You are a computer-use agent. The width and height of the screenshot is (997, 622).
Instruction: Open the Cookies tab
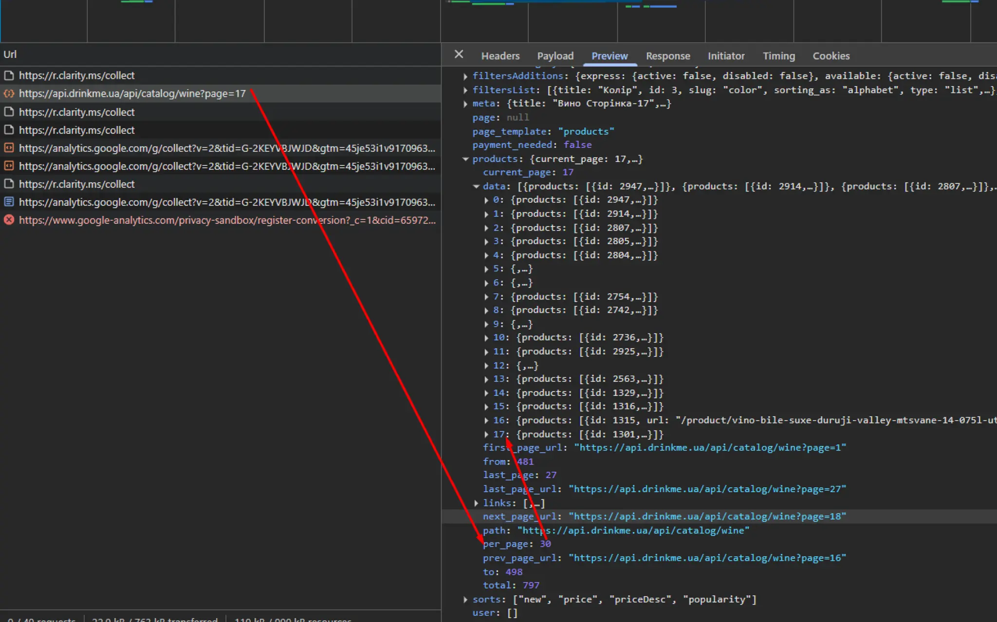click(x=831, y=56)
